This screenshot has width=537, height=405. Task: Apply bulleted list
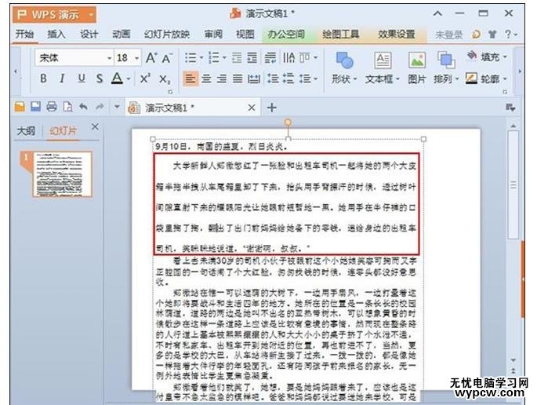190,57
